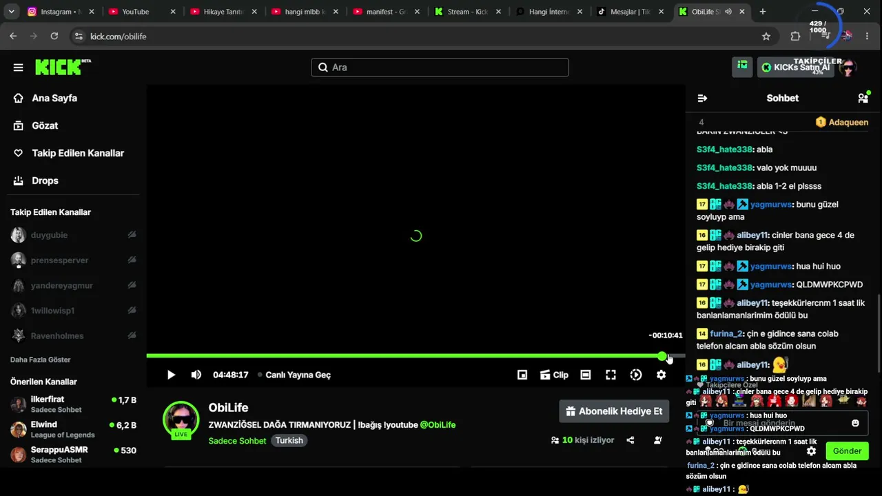Open the browser tab search dropdown

11,12
